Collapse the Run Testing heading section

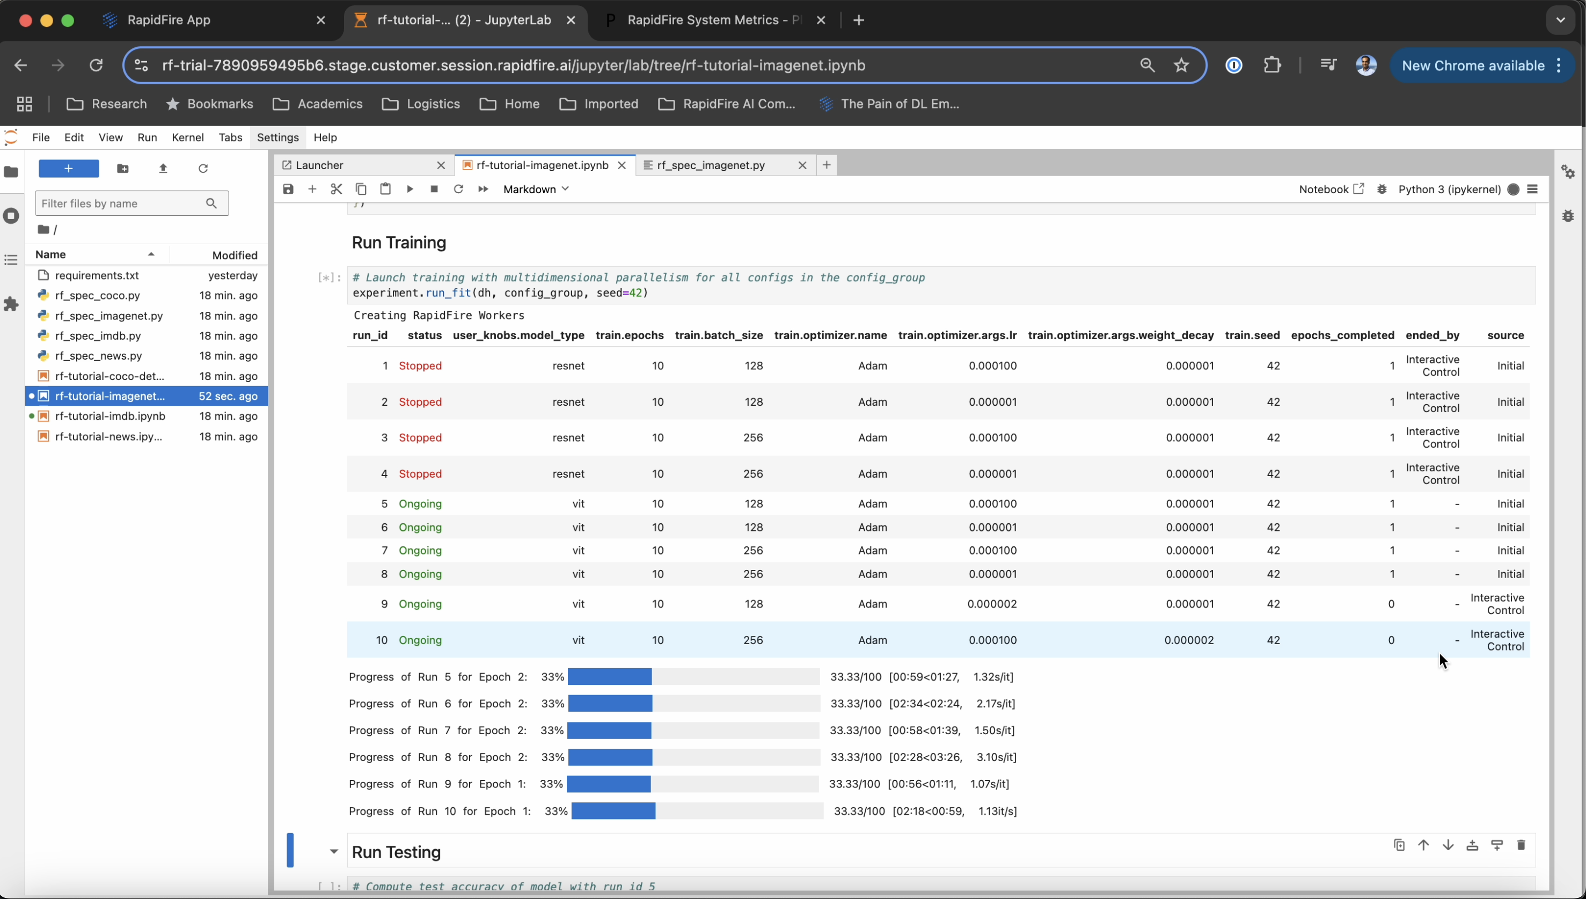pyautogui.click(x=333, y=851)
